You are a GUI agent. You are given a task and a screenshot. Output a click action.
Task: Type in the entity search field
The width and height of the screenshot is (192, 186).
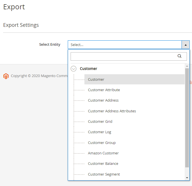[123, 56]
